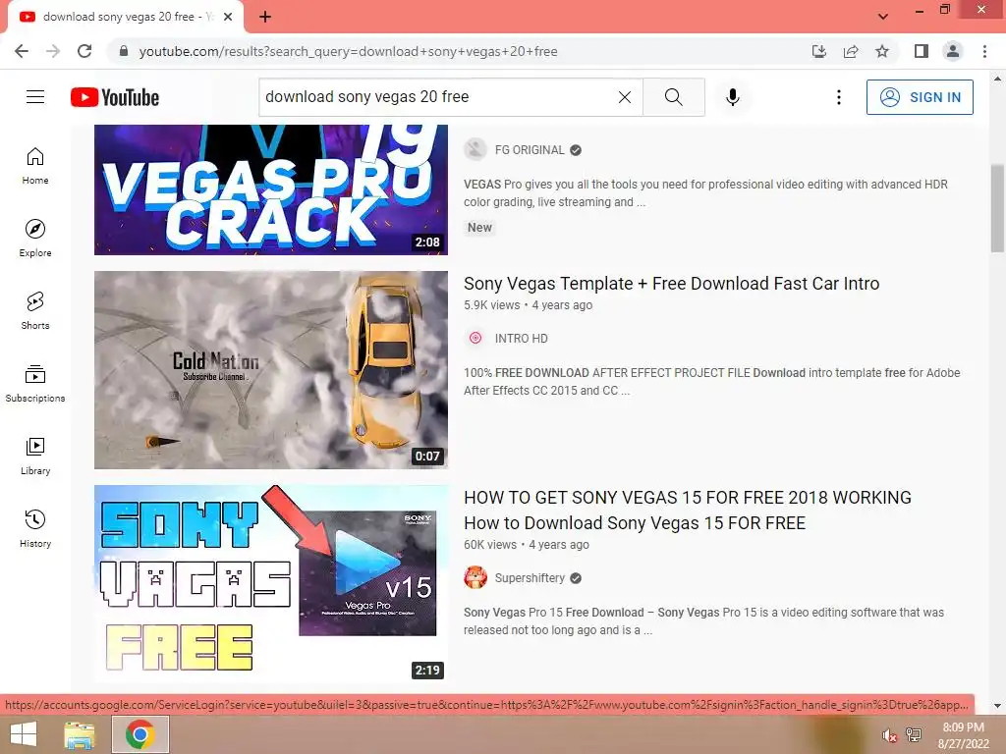Open Library in the sidebar

(35, 456)
